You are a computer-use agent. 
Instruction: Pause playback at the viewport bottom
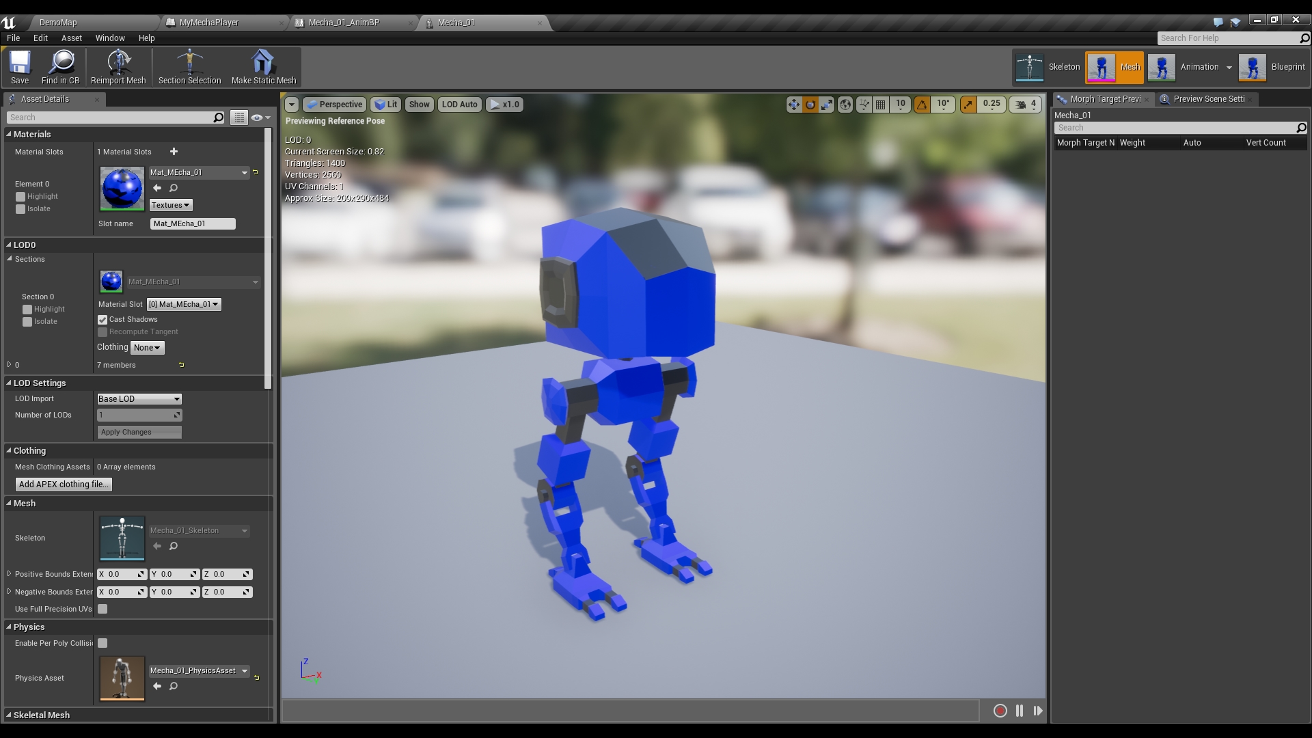1019,711
